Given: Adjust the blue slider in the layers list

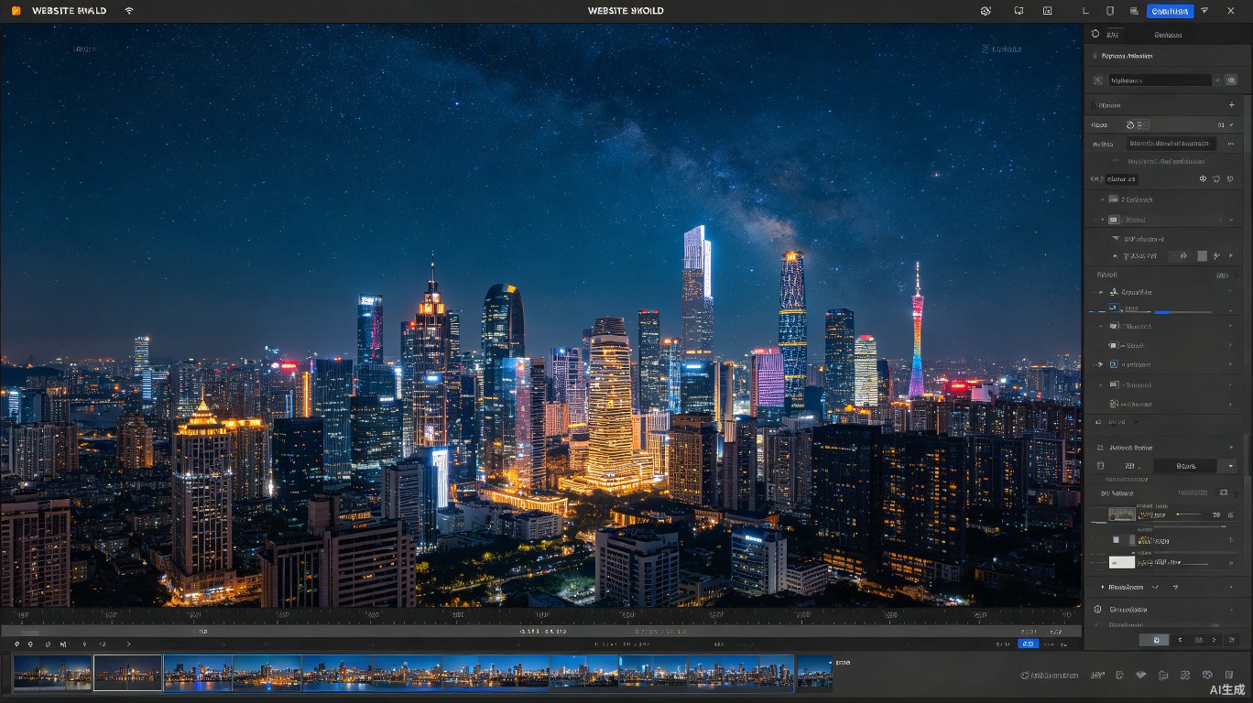Looking at the screenshot, I should pos(1163,312).
